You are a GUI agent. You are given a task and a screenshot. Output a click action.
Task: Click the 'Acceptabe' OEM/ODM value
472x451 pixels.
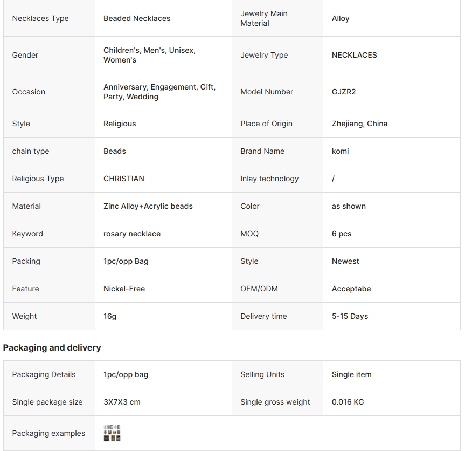[x=351, y=289]
